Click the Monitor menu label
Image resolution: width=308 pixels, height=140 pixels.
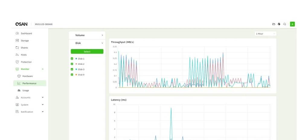pyautogui.click(x=25, y=69)
